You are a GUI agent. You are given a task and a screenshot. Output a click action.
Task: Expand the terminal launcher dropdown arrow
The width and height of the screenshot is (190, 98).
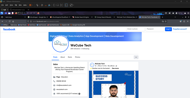[x=21, y=13]
